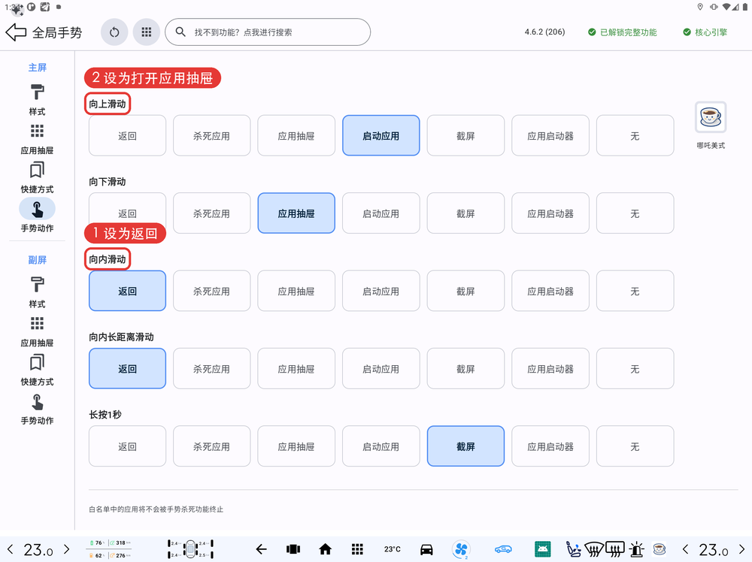
Task: Increase the bottom-right temperature with its right arrow
Action: tap(742, 549)
